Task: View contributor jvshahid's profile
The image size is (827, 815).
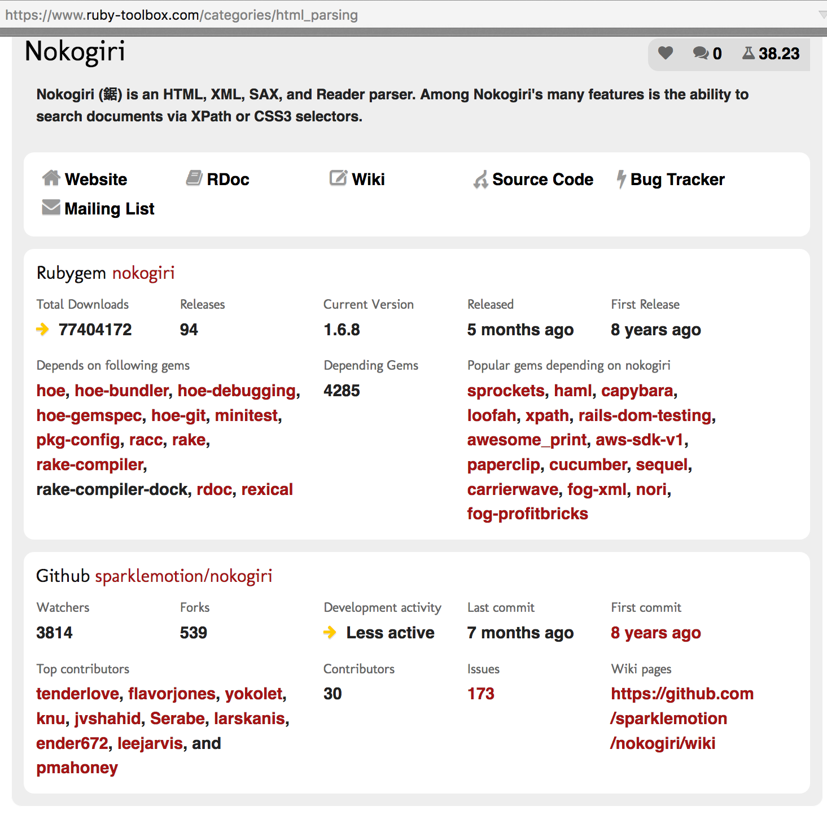Action: (108, 719)
